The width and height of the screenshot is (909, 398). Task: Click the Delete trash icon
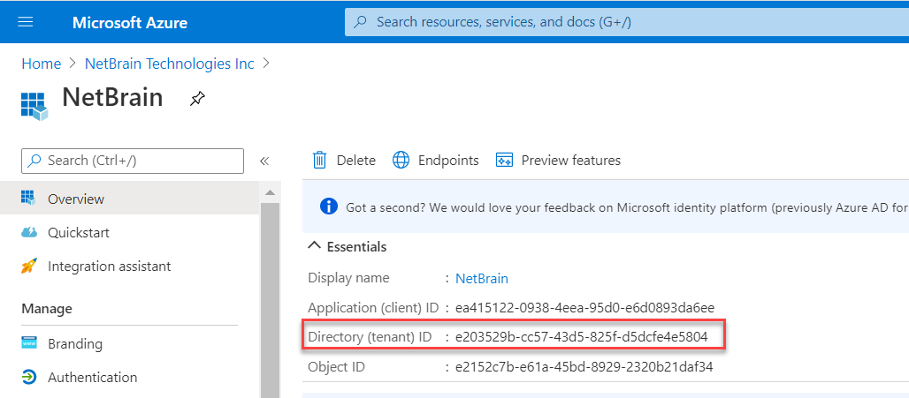319,160
